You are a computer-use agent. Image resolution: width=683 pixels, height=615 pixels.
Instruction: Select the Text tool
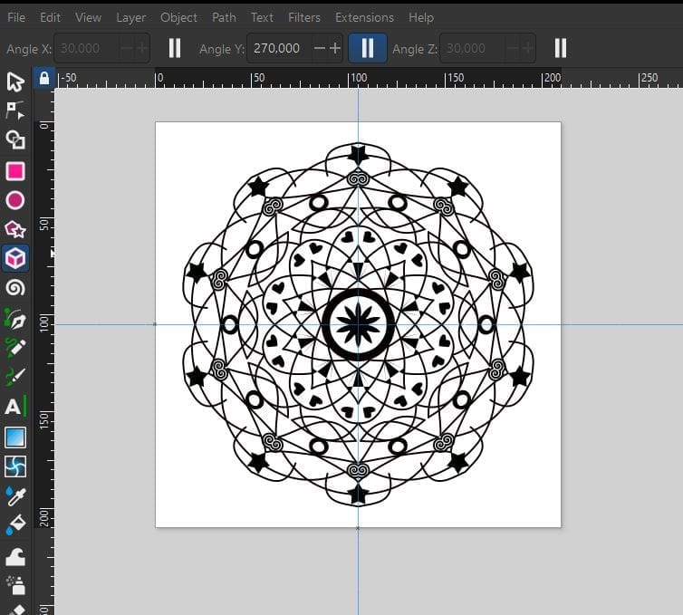tap(15, 407)
